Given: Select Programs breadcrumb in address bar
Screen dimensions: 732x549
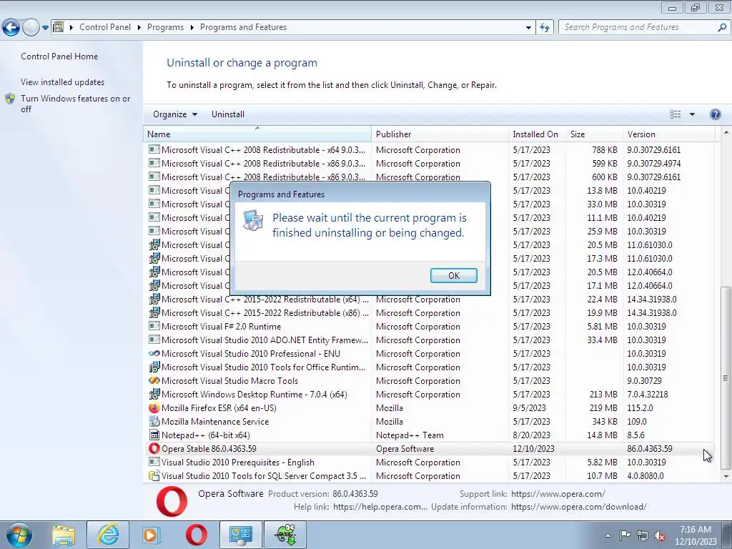Looking at the screenshot, I should tap(165, 27).
